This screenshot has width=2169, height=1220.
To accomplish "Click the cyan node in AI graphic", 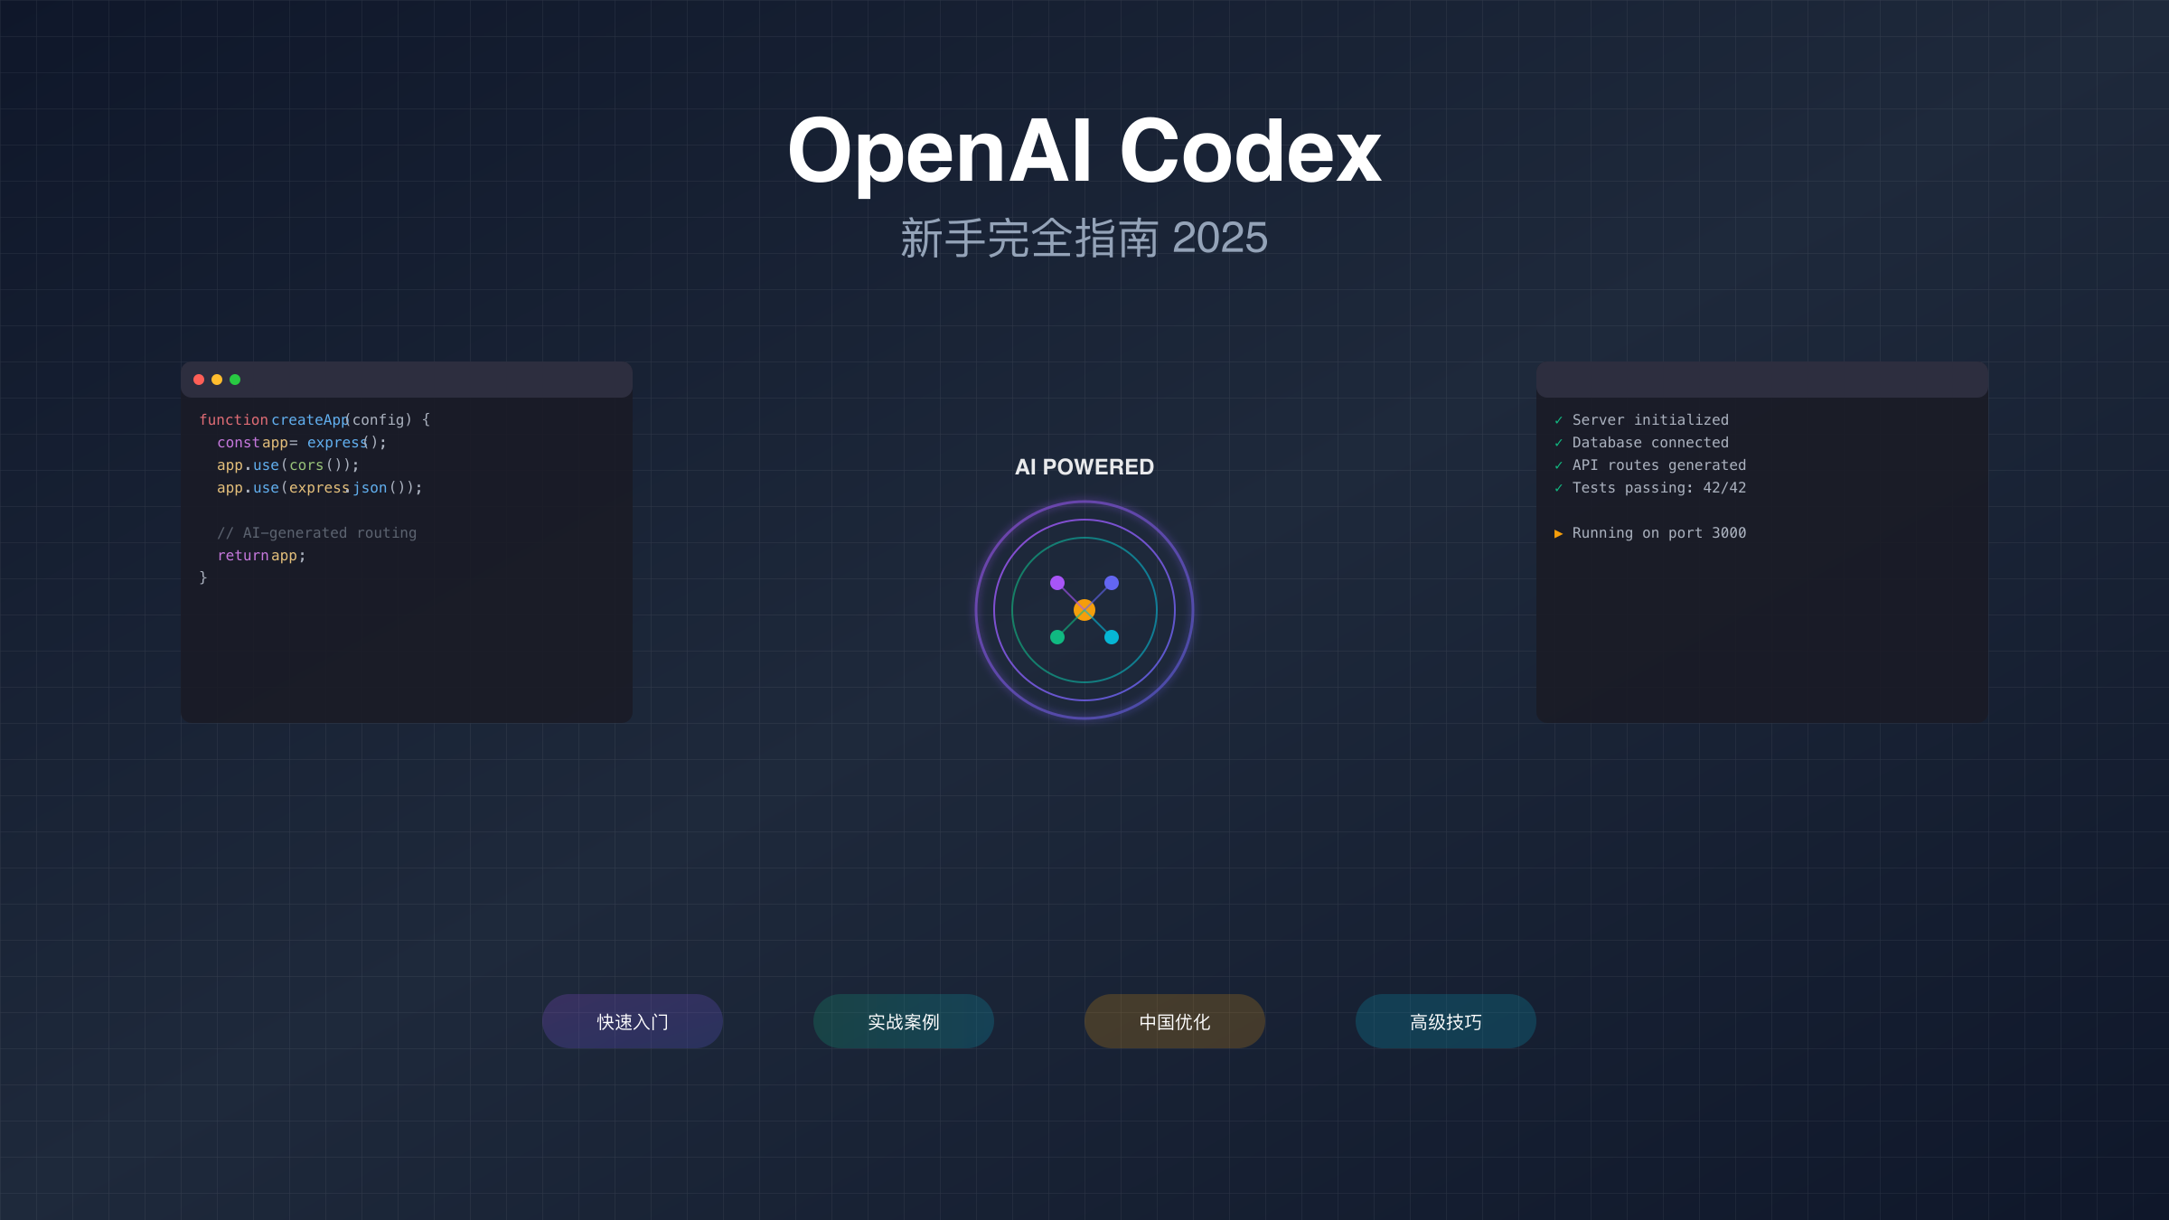I will 1112,637.
